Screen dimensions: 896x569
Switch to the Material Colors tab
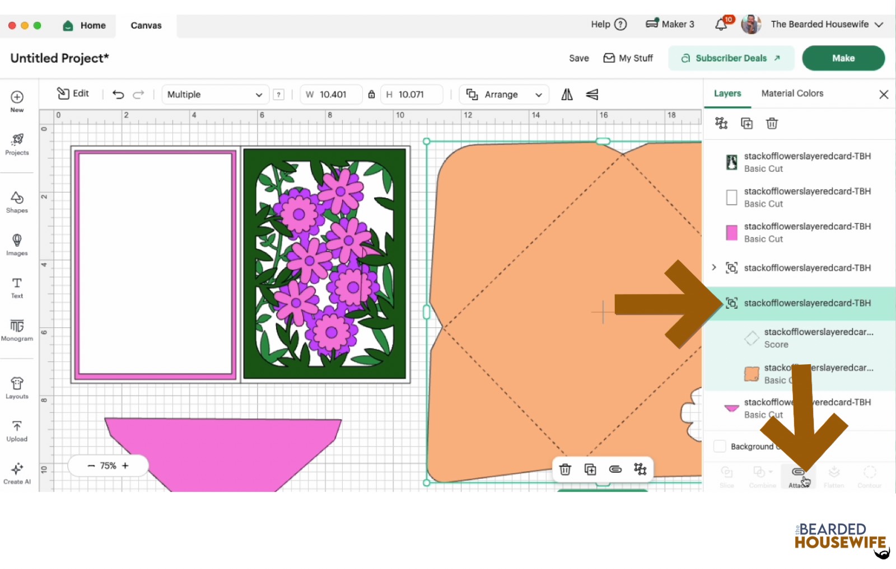tap(792, 93)
